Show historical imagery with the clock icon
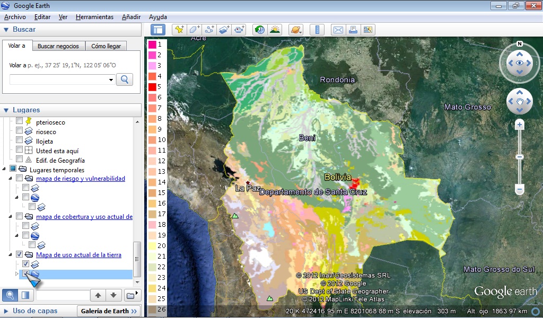The image size is (543, 318). (x=259, y=30)
